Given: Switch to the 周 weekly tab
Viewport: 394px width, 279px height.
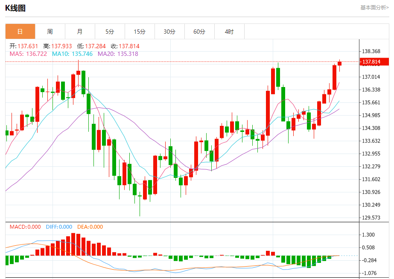Looking at the screenshot, I should pos(50,32).
